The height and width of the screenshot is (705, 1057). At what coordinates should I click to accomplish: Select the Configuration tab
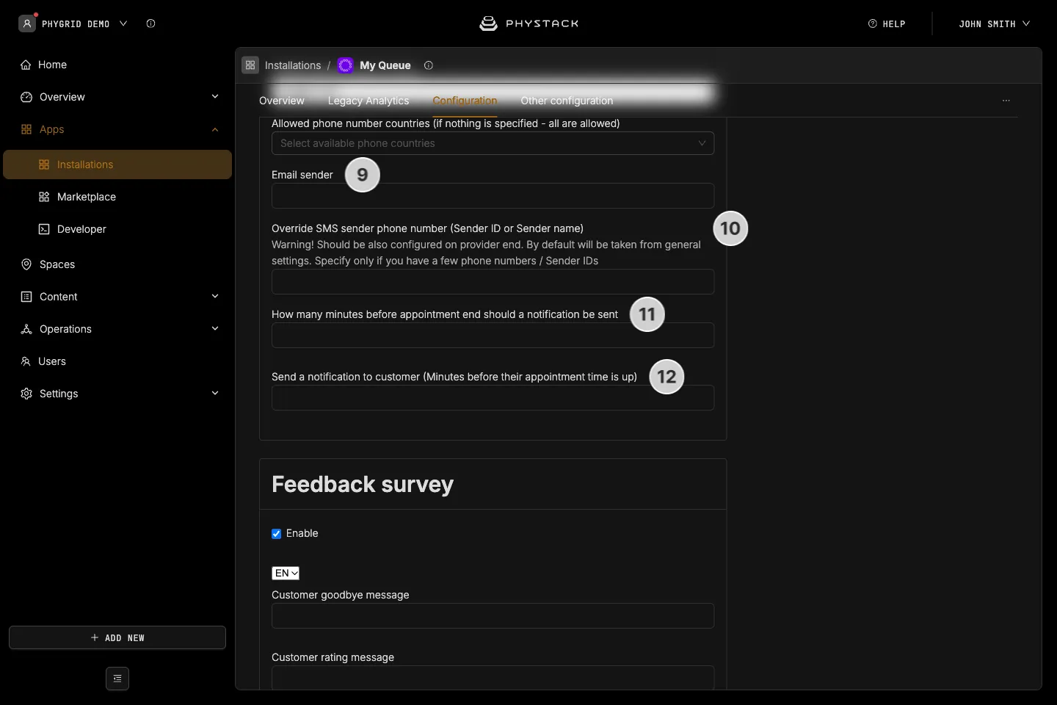tap(465, 101)
